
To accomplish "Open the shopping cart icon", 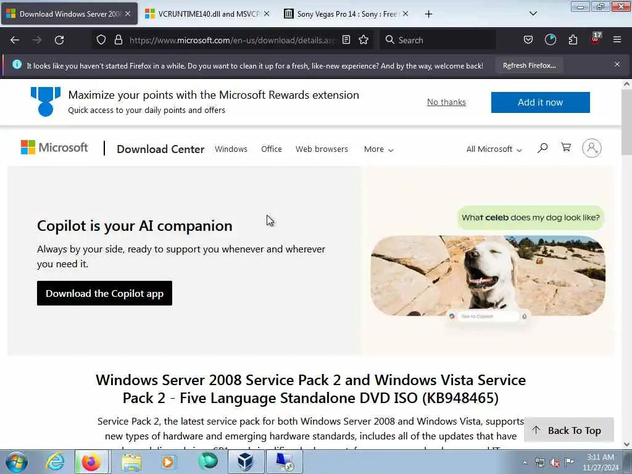I will click(x=566, y=148).
